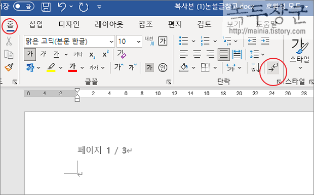Increase paragraph indent

[x=265, y=41]
